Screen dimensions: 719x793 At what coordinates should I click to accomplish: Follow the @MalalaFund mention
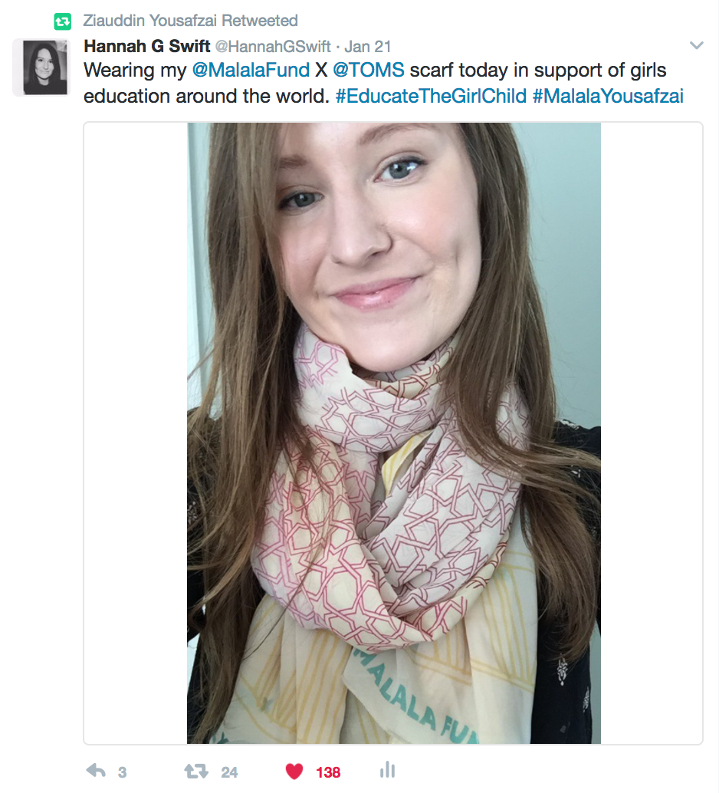[x=251, y=70]
